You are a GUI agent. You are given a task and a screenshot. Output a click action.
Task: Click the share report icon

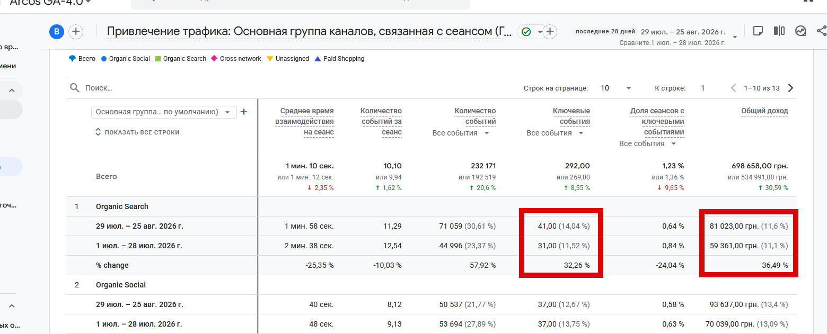(821, 31)
